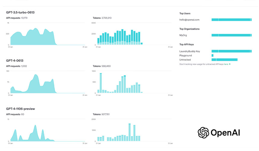The height and width of the screenshot is (151, 259).
Task: Click the LaundryBuddy Key label
Action: 189,51
